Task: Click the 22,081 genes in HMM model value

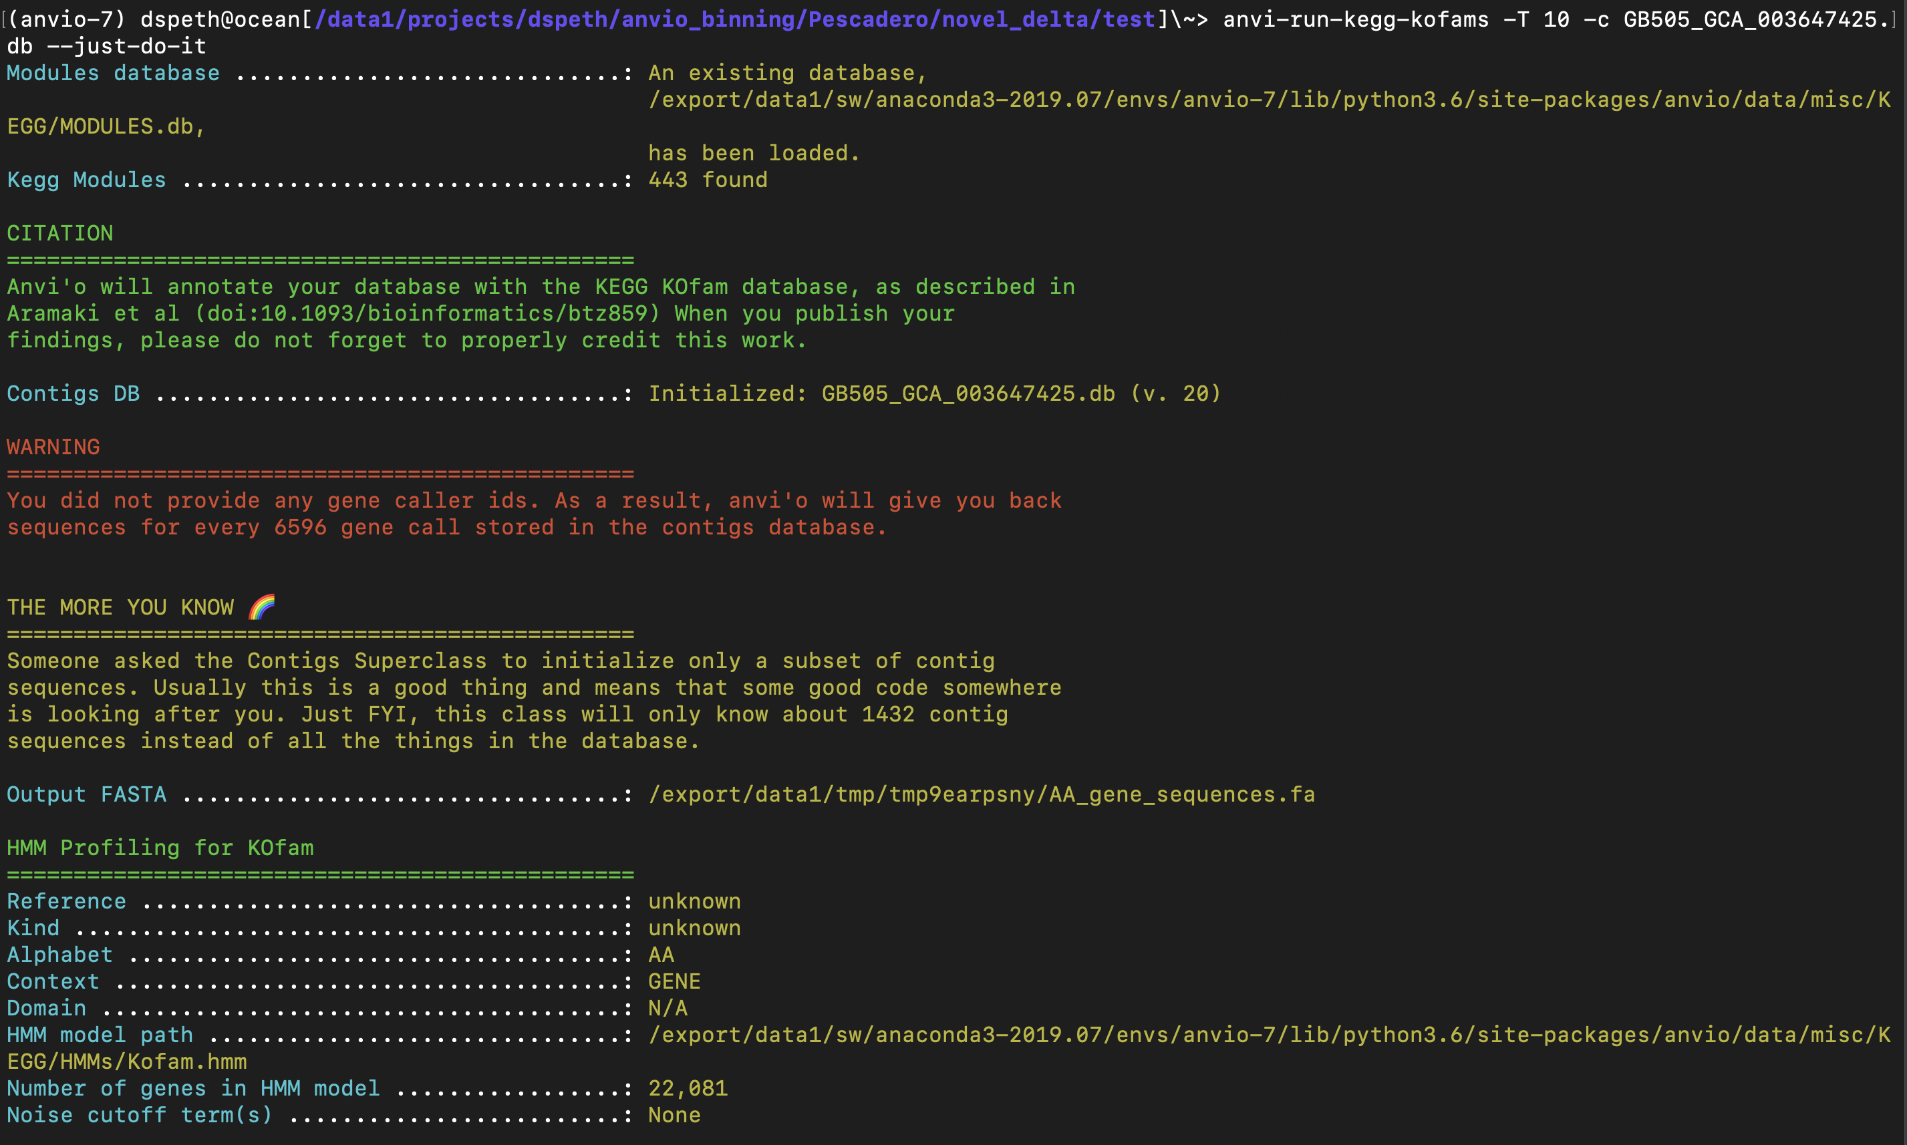Action: (x=687, y=1088)
